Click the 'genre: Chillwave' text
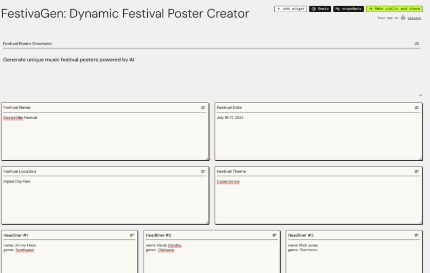 pyautogui.click(x=160, y=250)
